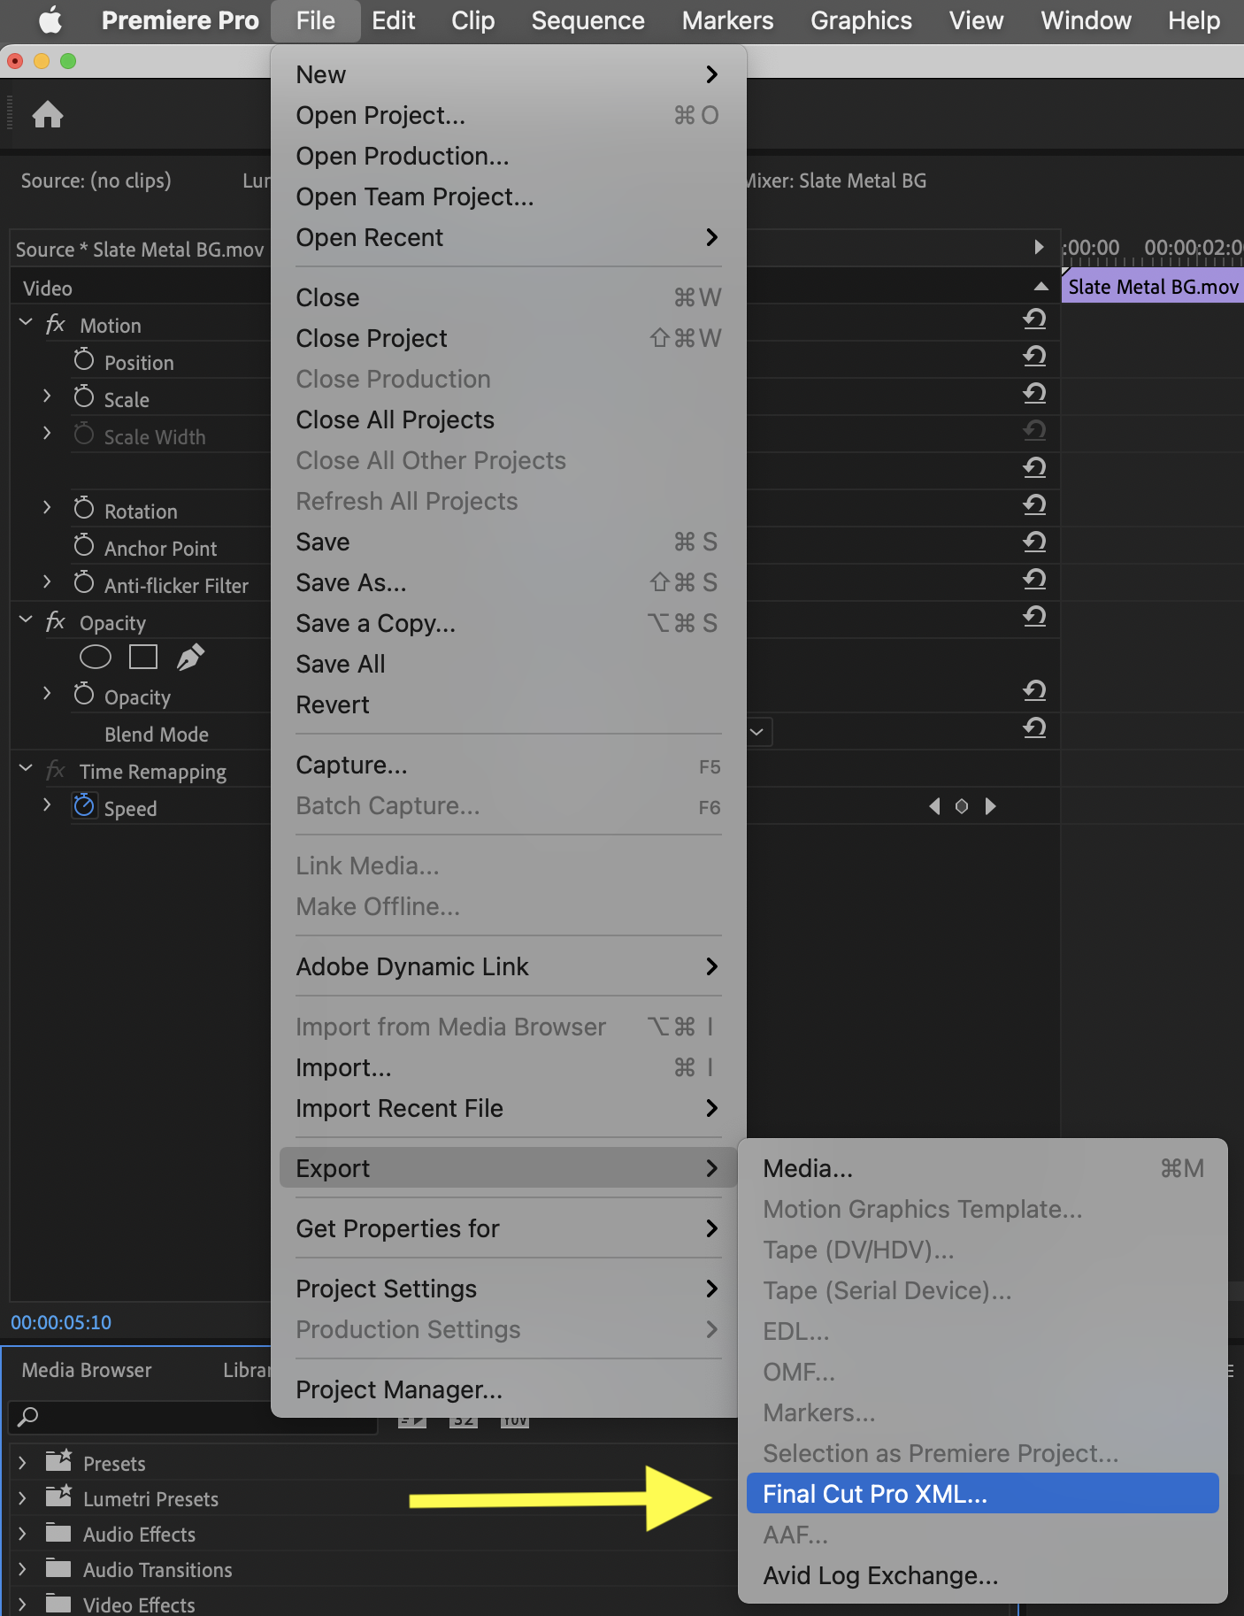Switch to the Media Browser tab
This screenshot has width=1244, height=1616.
pos(87,1370)
